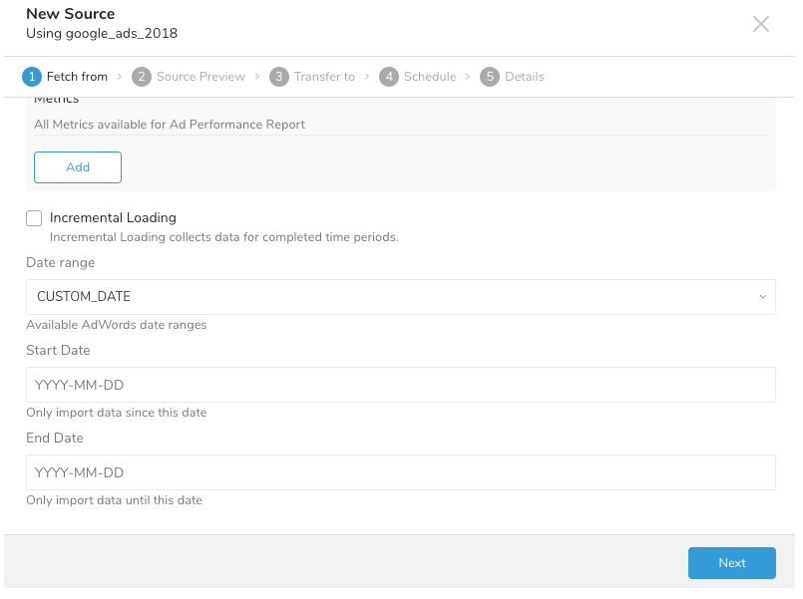Go to the Fetch from step
803x599 pixels.
click(77, 77)
